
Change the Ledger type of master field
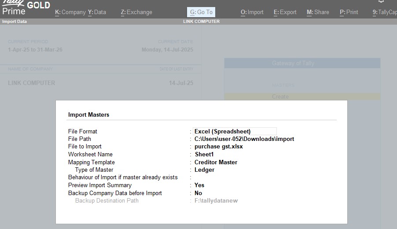[204, 170]
